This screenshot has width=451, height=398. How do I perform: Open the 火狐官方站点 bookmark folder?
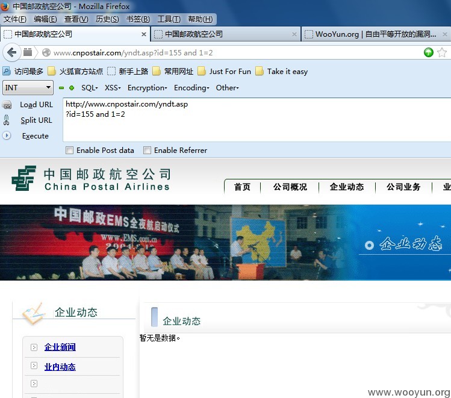click(75, 71)
